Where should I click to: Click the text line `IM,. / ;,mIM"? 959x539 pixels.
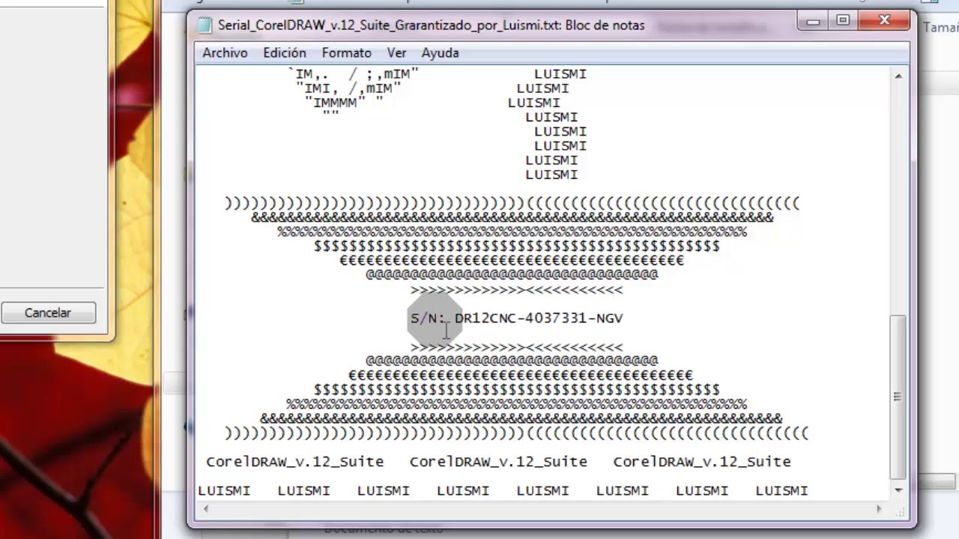[354, 74]
